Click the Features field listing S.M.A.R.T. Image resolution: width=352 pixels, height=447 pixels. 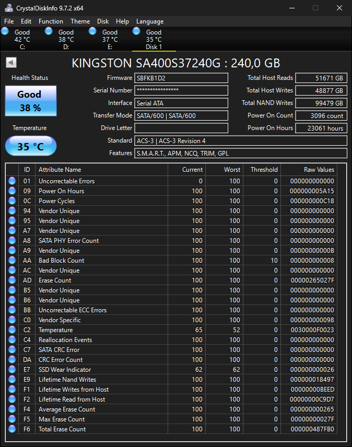tap(241, 153)
